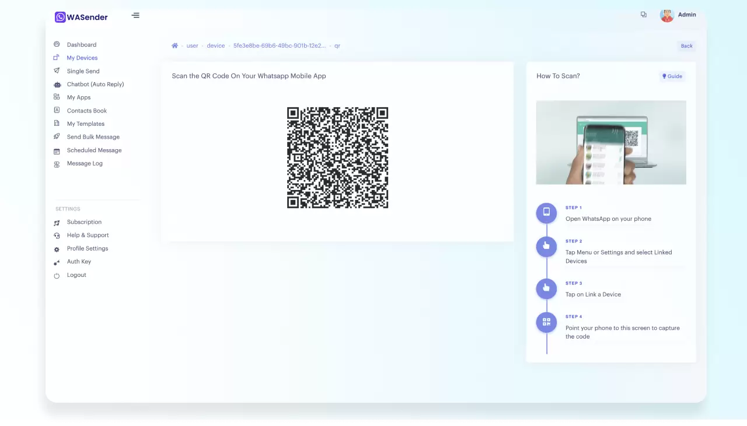Click the Profile Settings gear icon

coord(57,249)
